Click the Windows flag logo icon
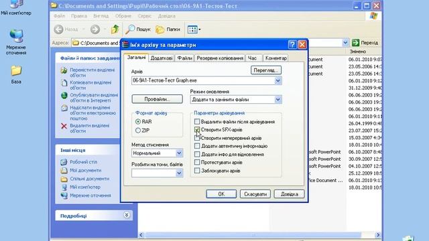Image resolution: width=429 pixels, height=241 pixels. coord(373,15)
